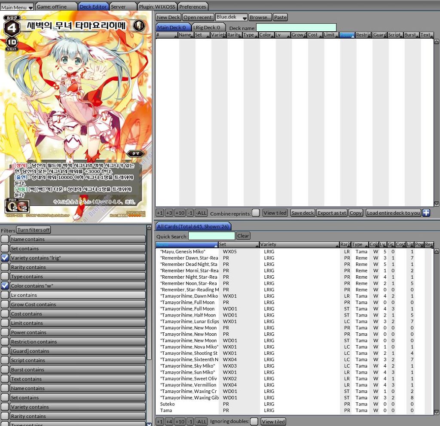Toggle the Grow Cost contains filter checkbox
The width and height of the screenshot is (440, 426).
(x=5, y=304)
